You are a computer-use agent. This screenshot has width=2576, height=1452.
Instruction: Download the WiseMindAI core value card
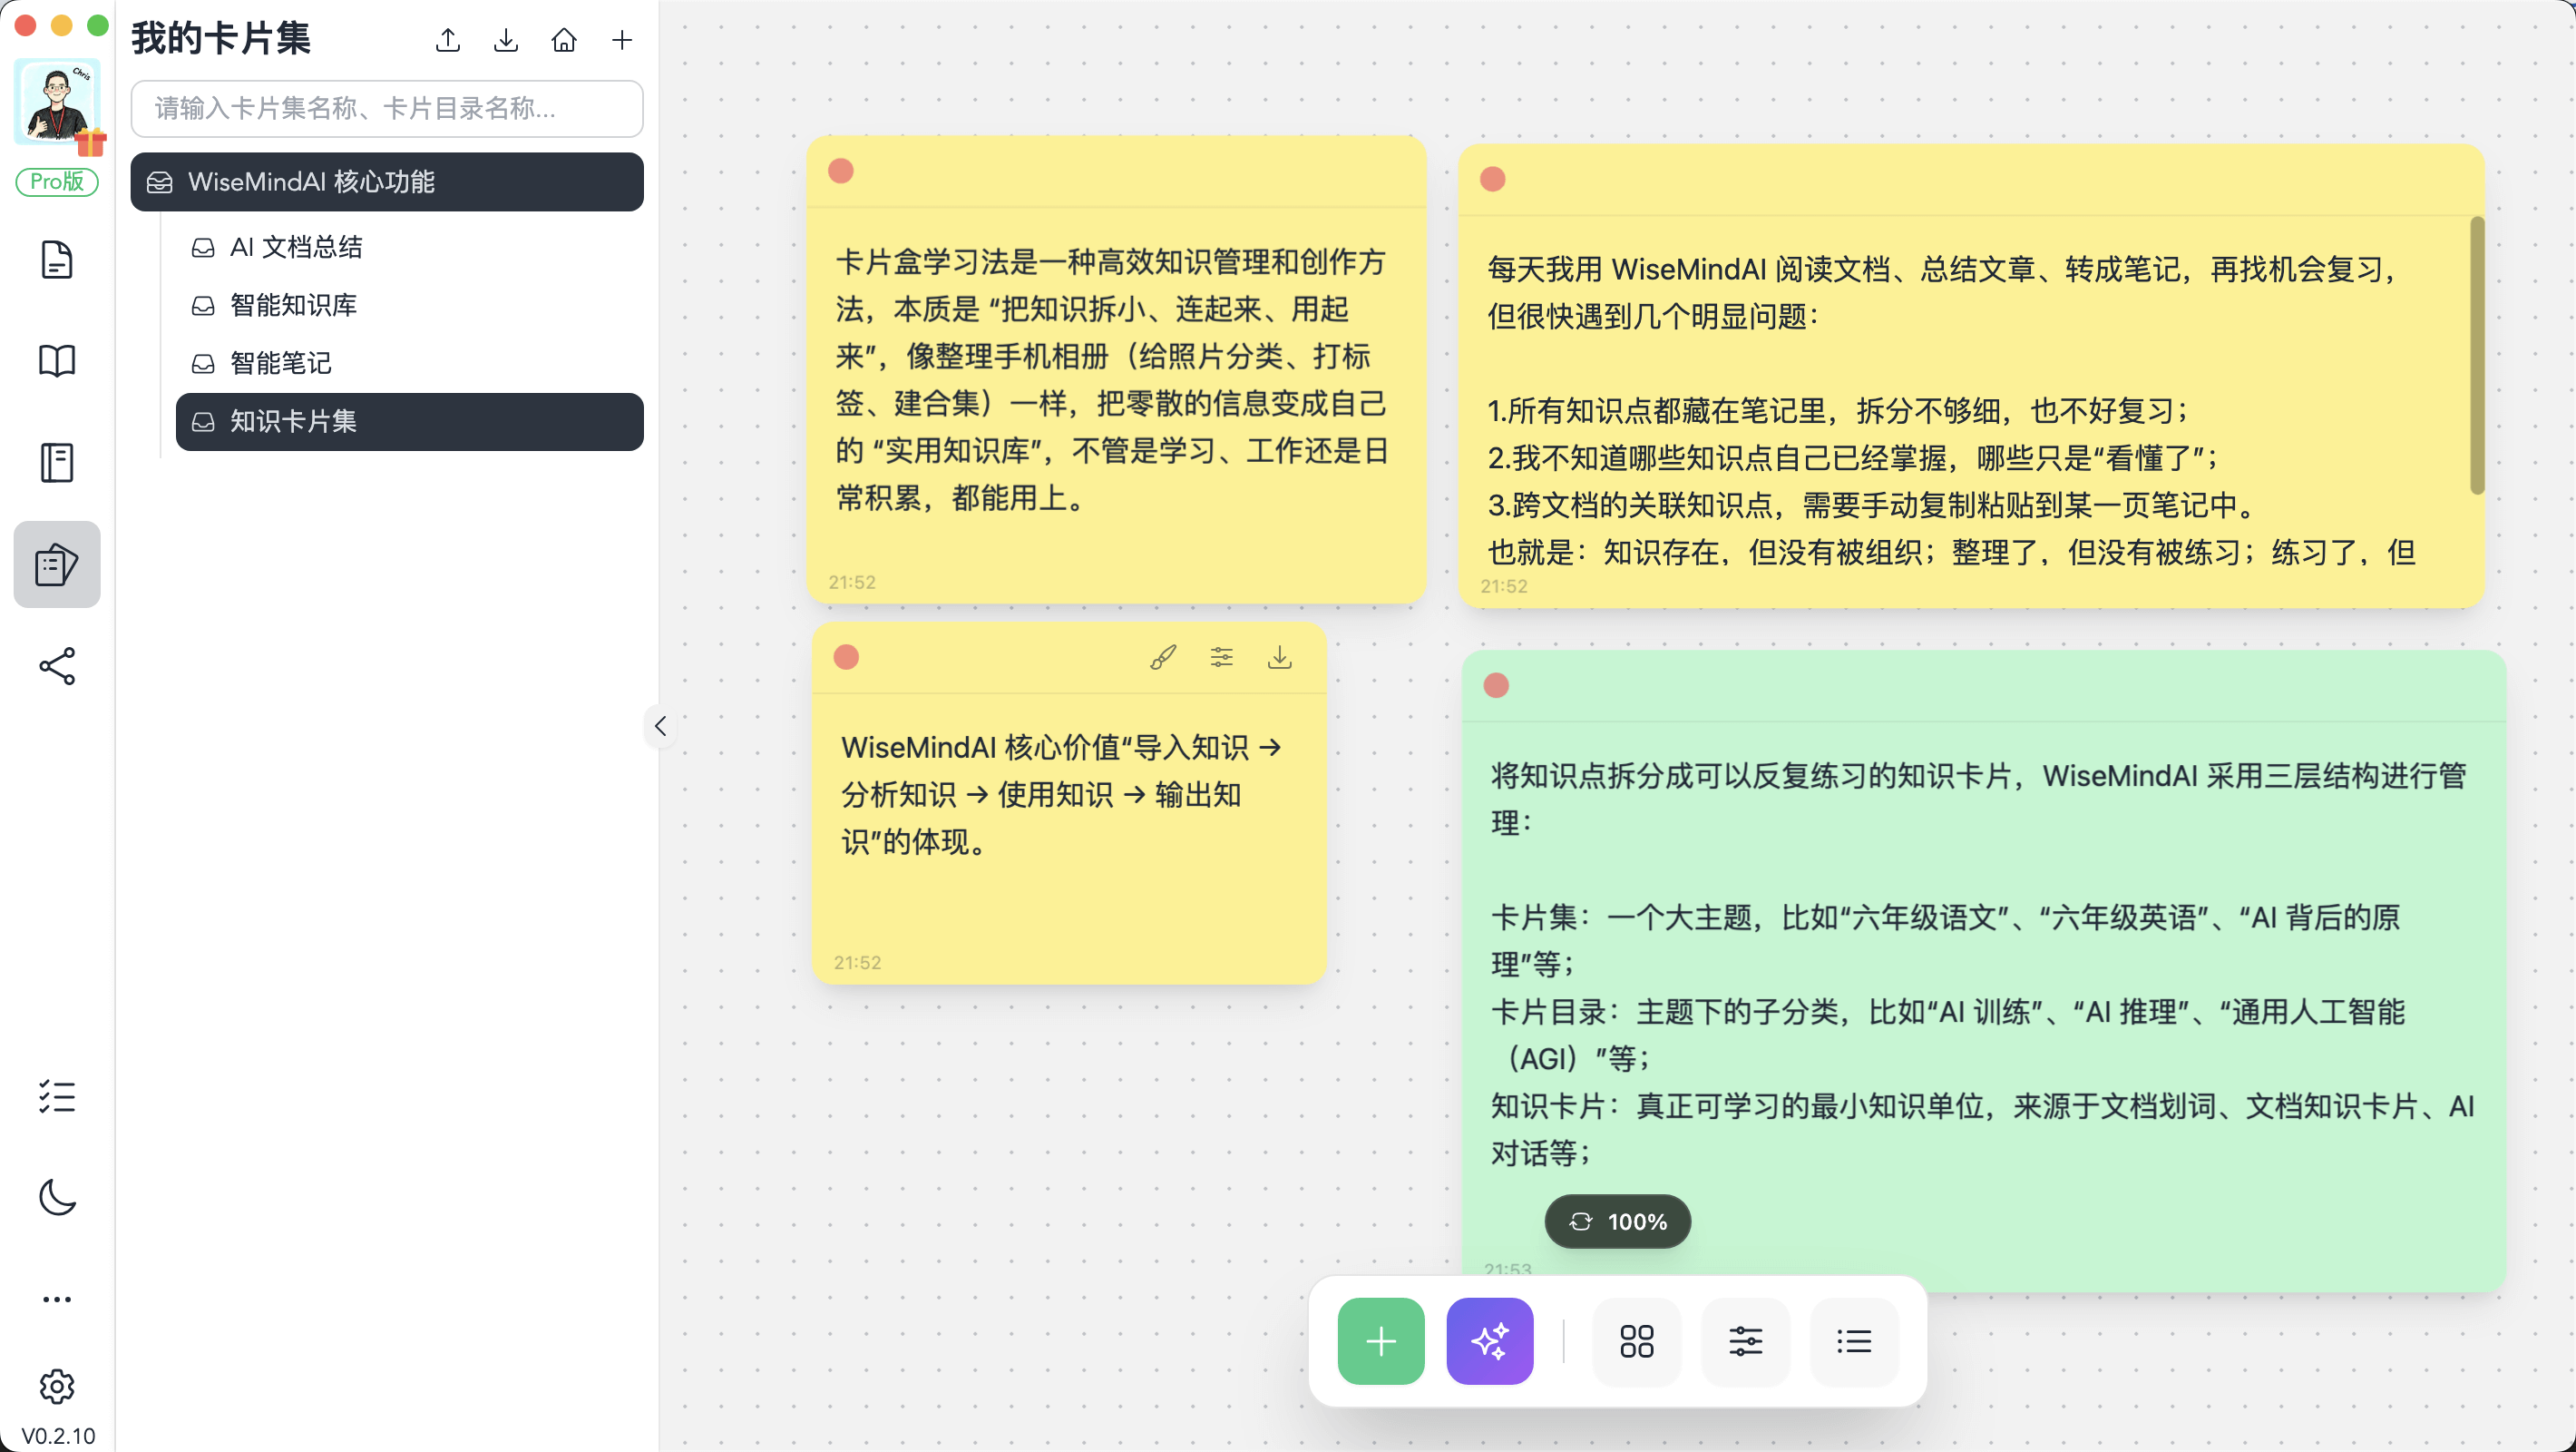(x=1281, y=657)
